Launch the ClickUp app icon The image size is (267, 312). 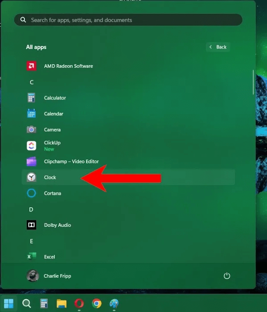pos(32,146)
